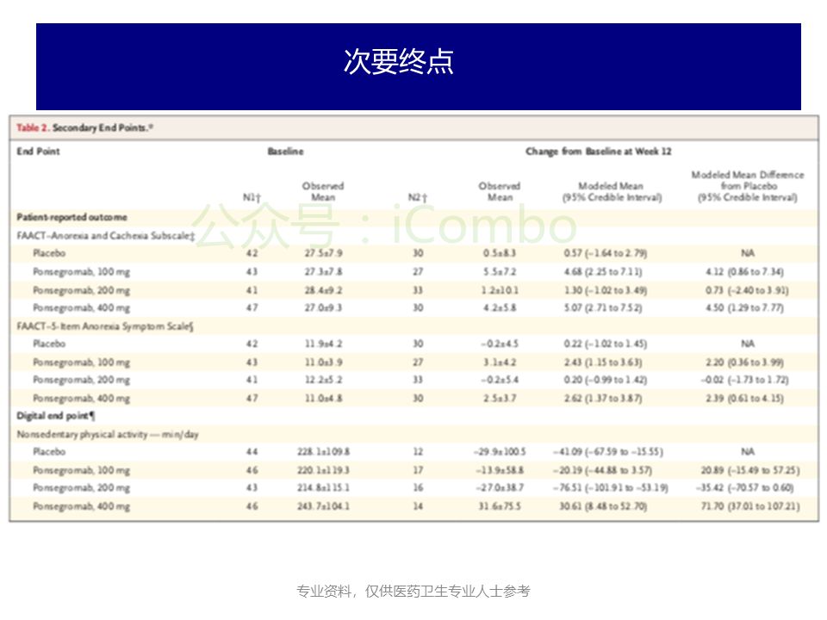Viewport: 827px width, 620px height.
Task: Click the 'N2†' column header
Action: 417,197
